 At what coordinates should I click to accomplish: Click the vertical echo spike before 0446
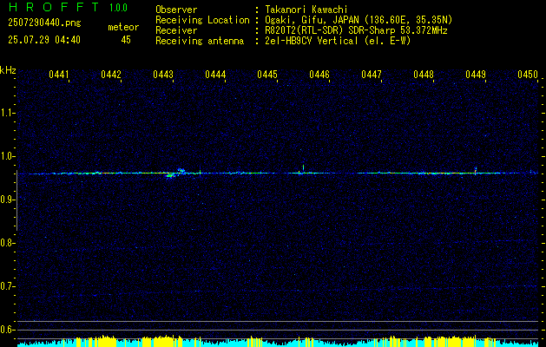pos(303,168)
